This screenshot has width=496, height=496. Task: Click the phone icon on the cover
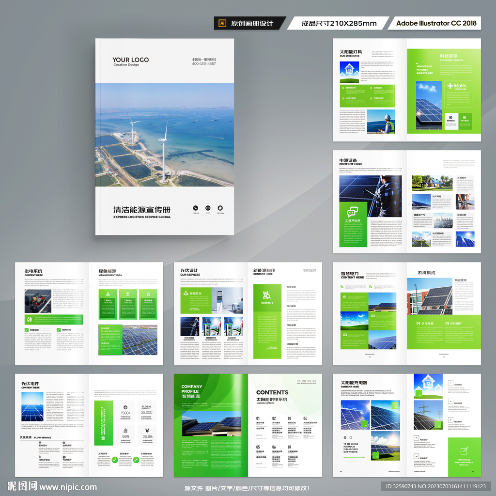[196, 208]
